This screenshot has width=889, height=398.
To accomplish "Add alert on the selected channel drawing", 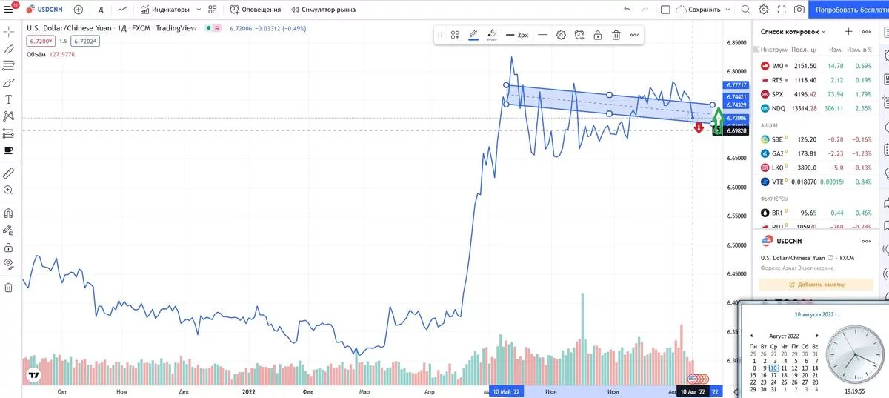I will tap(579, 35).
